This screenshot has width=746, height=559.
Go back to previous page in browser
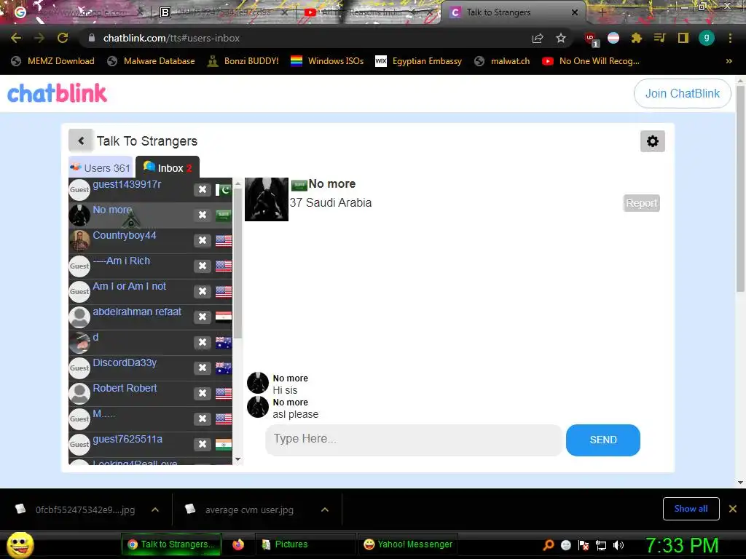(16, 38)
